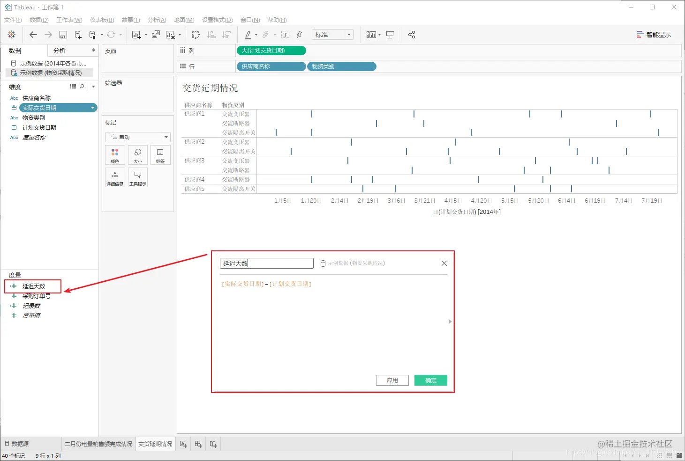Click the formula text in calculation editor

coord(266,284)
